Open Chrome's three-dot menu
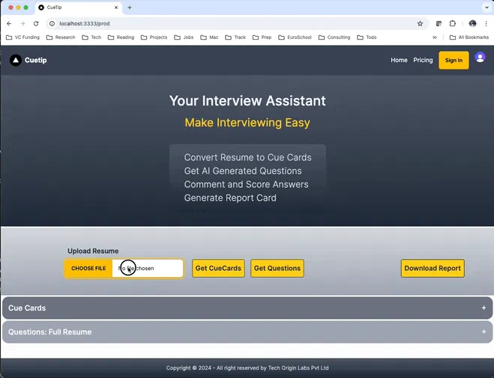Screen dimensions: 494x378 coord(486,24)
